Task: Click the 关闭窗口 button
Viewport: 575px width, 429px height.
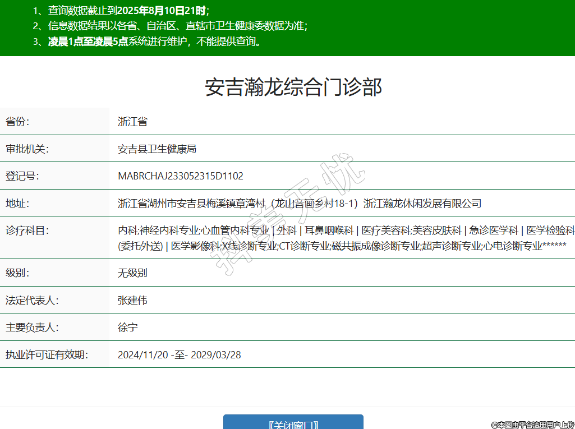Action: (x=293, y=423)
